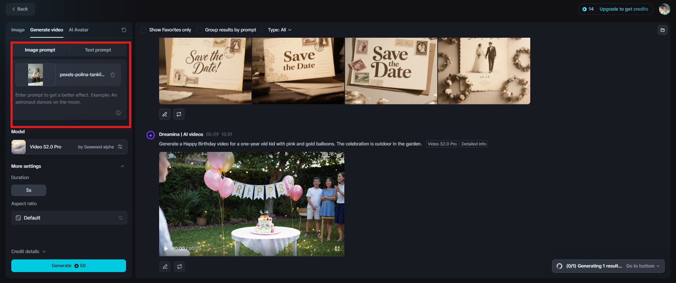The image size is (676, 283).
Task: Click the 05-29 15:51 timestamp
Action: (219, 134)
